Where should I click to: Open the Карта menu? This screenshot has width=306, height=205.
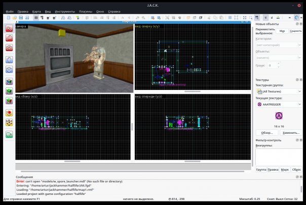tap(36, 11)
